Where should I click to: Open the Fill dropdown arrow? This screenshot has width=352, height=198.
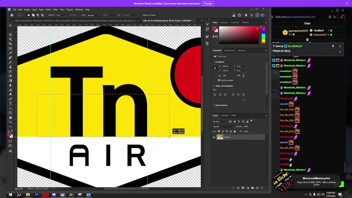(251, 131)
